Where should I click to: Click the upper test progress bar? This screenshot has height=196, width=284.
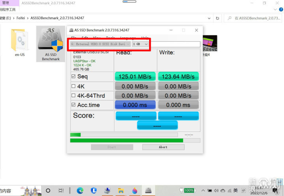(124, 135)
